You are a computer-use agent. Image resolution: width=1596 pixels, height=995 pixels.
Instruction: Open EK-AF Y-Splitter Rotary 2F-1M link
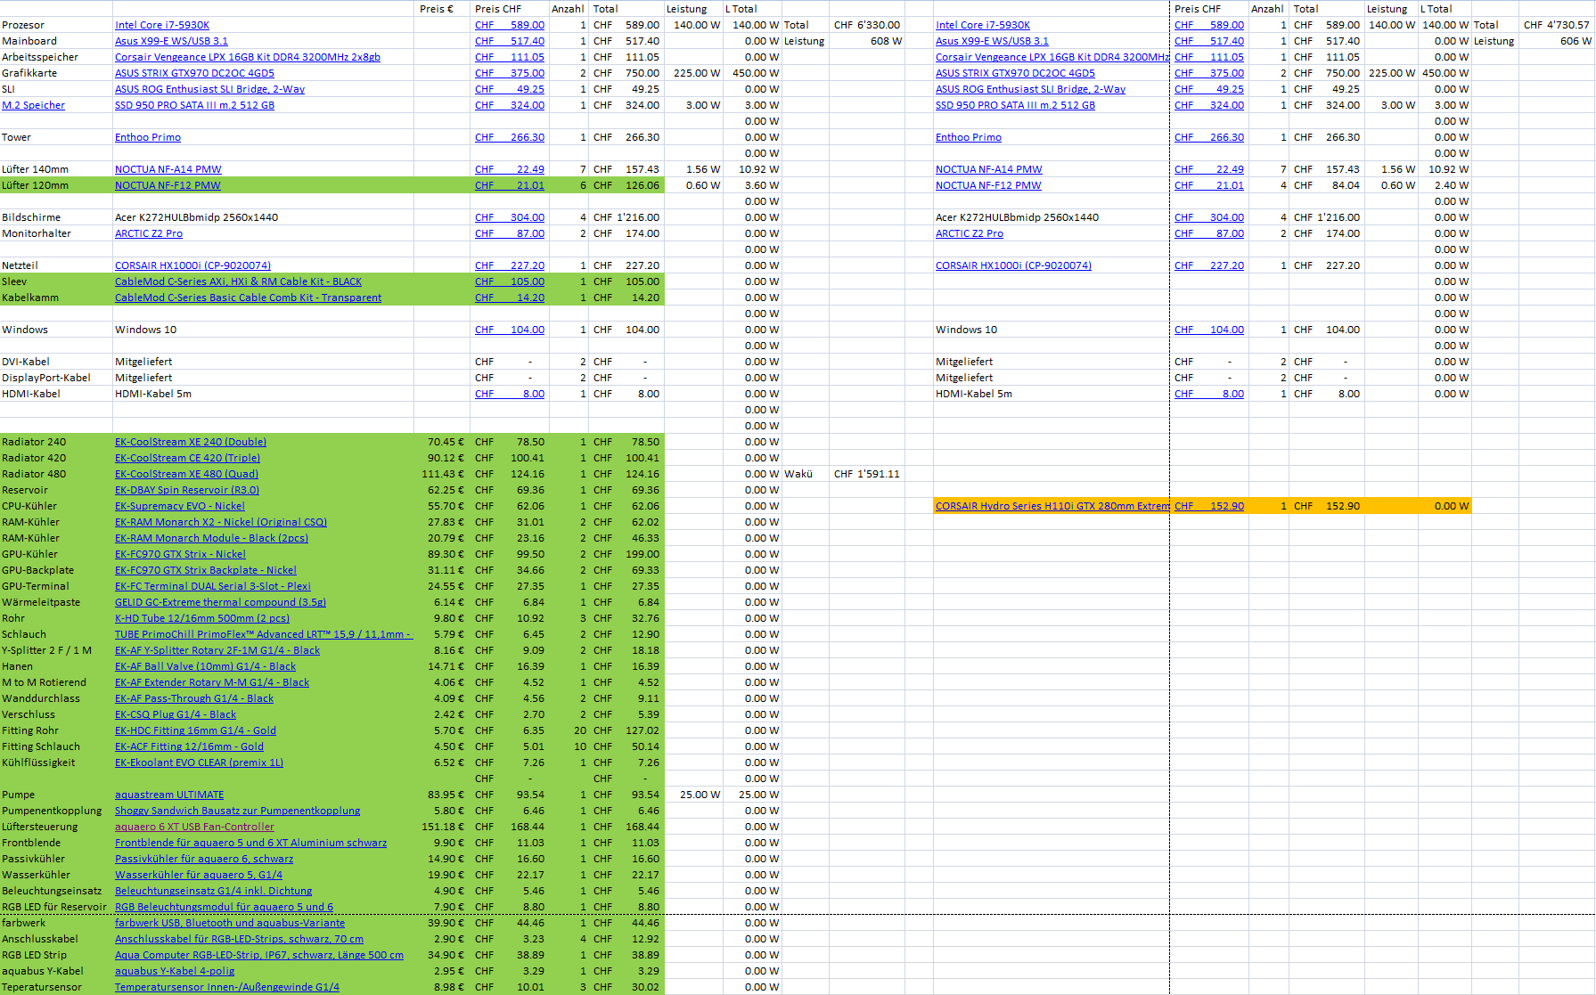tap(217, 650)
